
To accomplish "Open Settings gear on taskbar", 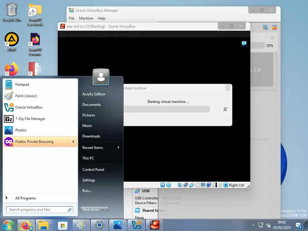I will pos(99,225).
